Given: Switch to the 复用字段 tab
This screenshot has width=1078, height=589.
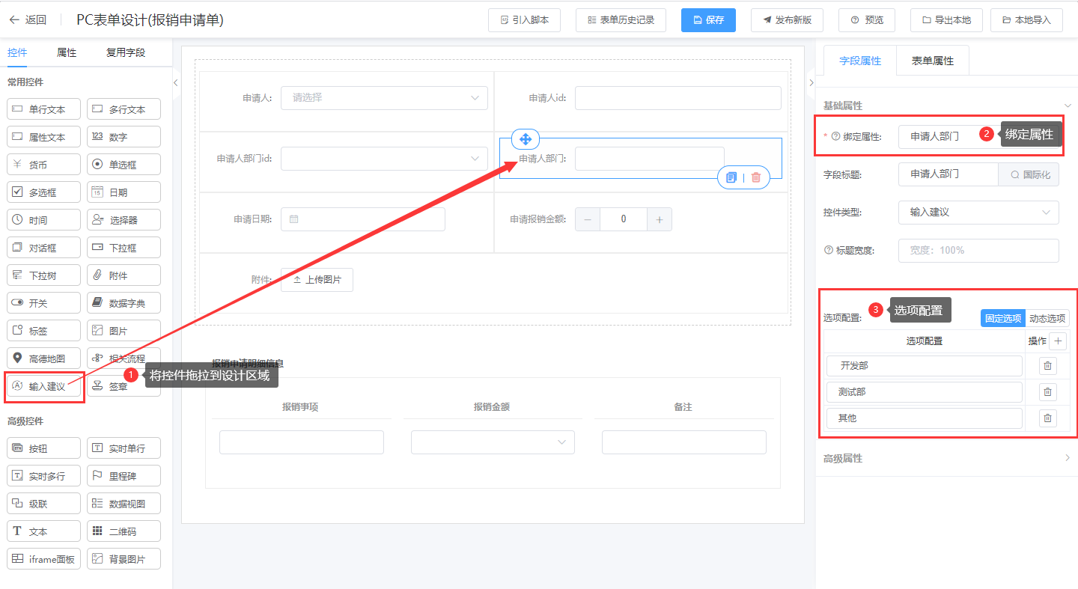Looking at the screenshot, I should (126, 52).
